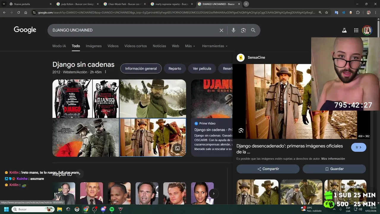Open the Chrome three-dot menu
The image size is (380, 214).
click(376, 12)
